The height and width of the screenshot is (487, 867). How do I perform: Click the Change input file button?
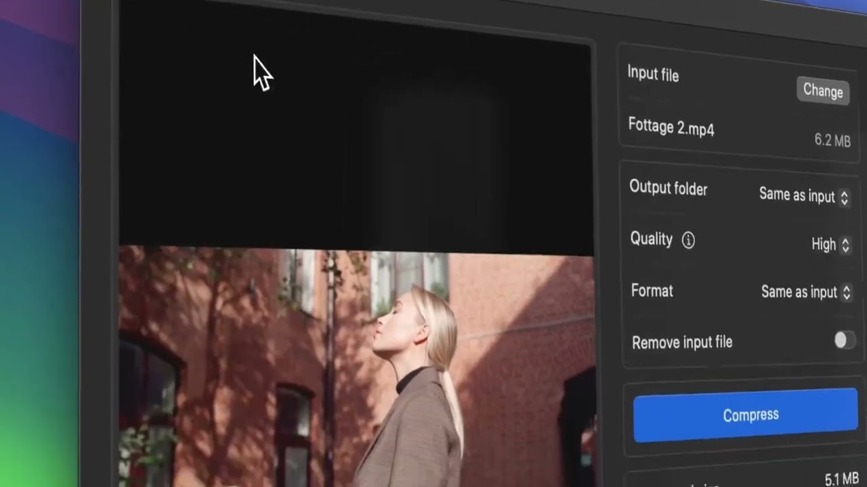(x=823, y=90)
